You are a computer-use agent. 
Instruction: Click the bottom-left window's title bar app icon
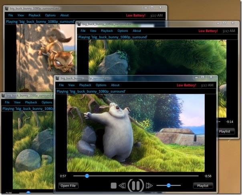(x=3, y=95)
